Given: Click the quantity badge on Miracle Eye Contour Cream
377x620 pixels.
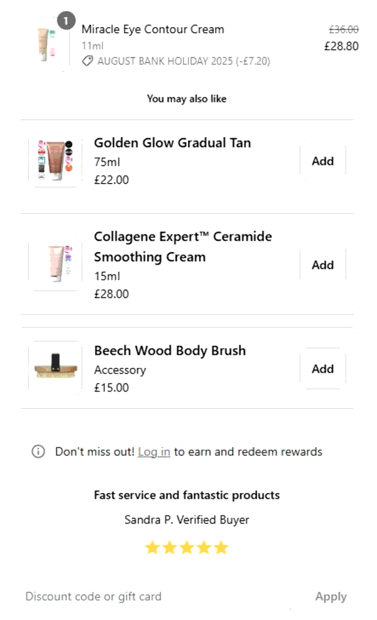Looking at the screenshot, I should click(65, 21).
